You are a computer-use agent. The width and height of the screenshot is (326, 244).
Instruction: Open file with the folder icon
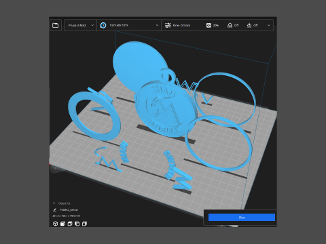(56, 25)
